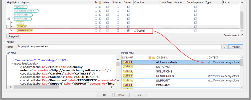The image size is (251, 100).
Task: Click the Highlight to display header
Action: point(50,3)
